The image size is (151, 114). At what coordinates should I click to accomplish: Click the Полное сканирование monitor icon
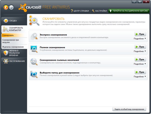click(x=34, y=49)
